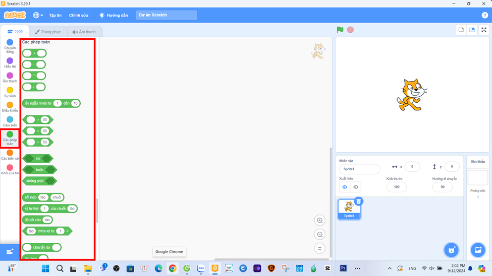Open Photoshop from the taskbar
This screenshot has width=492, height=276.
(x=343, y=268)
